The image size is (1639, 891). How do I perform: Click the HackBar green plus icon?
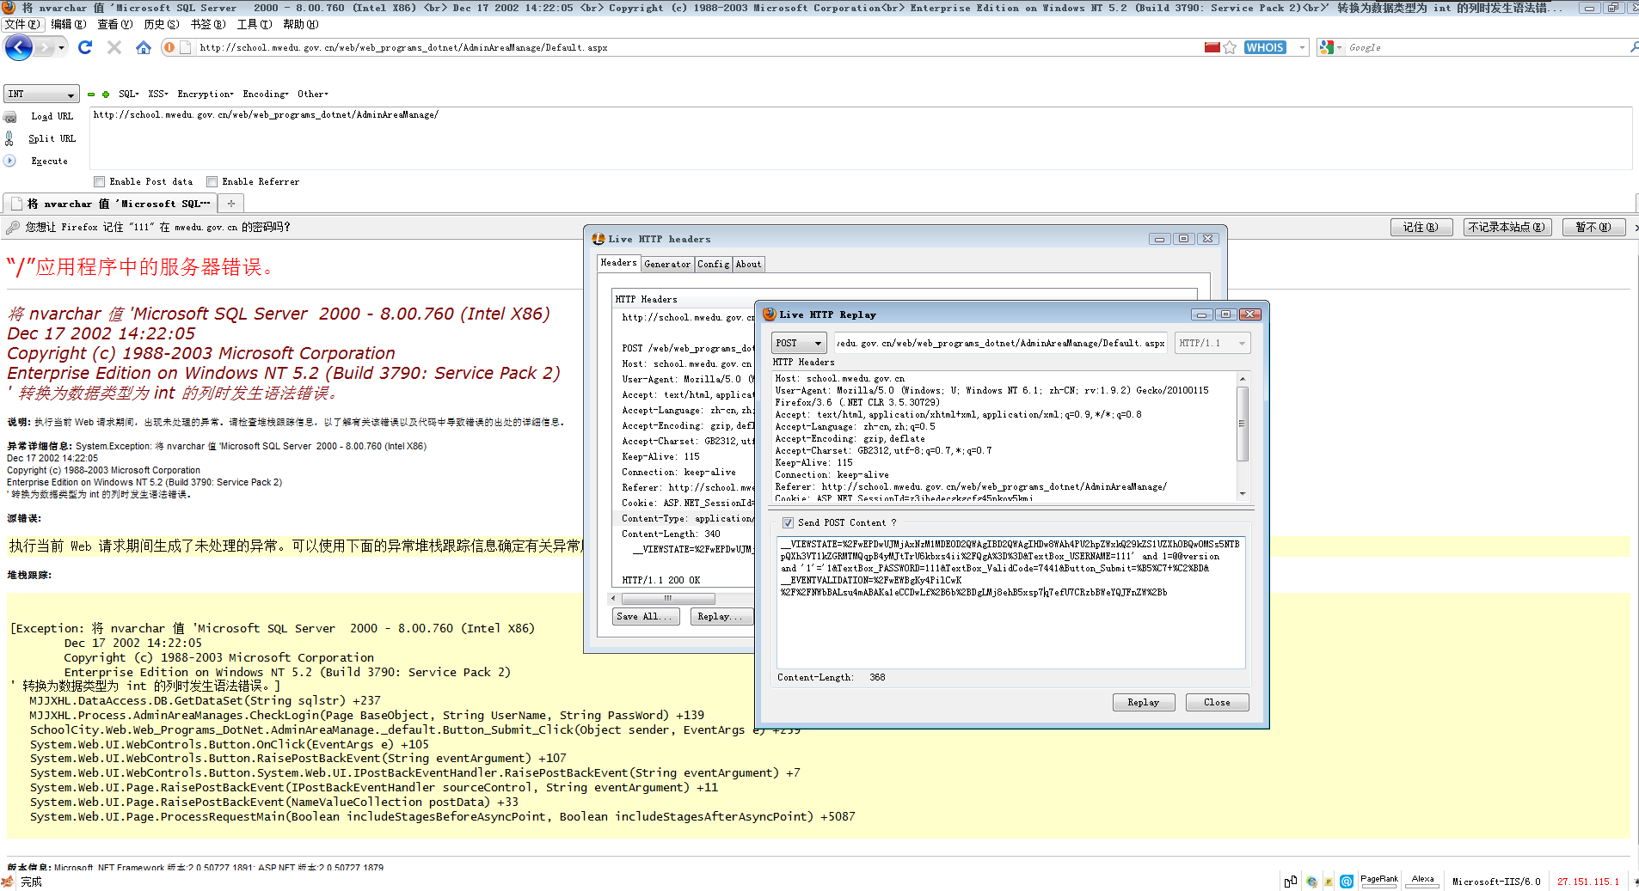[106, 95]
